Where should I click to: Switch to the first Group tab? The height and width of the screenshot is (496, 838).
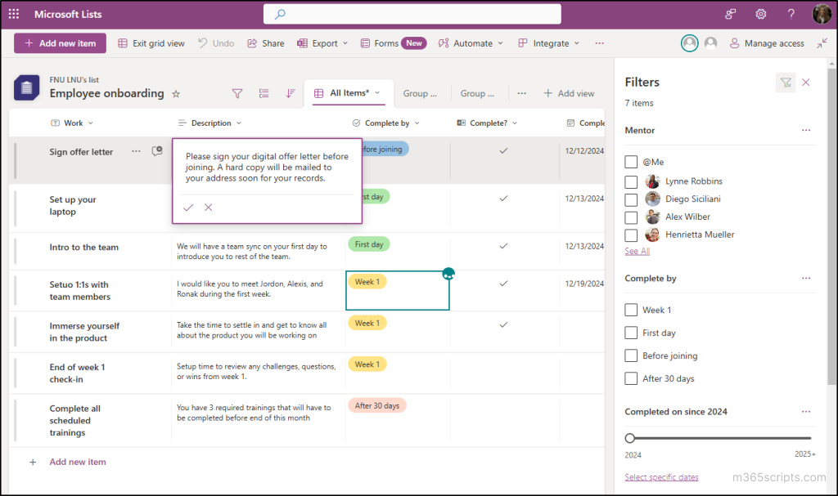pyautogui.click(x=421, y=93)
